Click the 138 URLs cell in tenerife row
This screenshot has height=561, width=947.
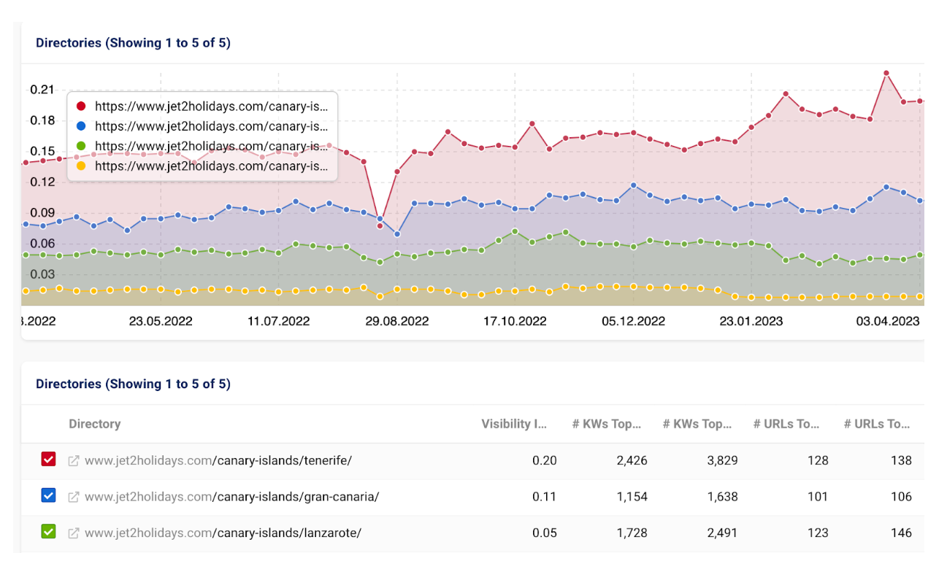tap(901, 460)
